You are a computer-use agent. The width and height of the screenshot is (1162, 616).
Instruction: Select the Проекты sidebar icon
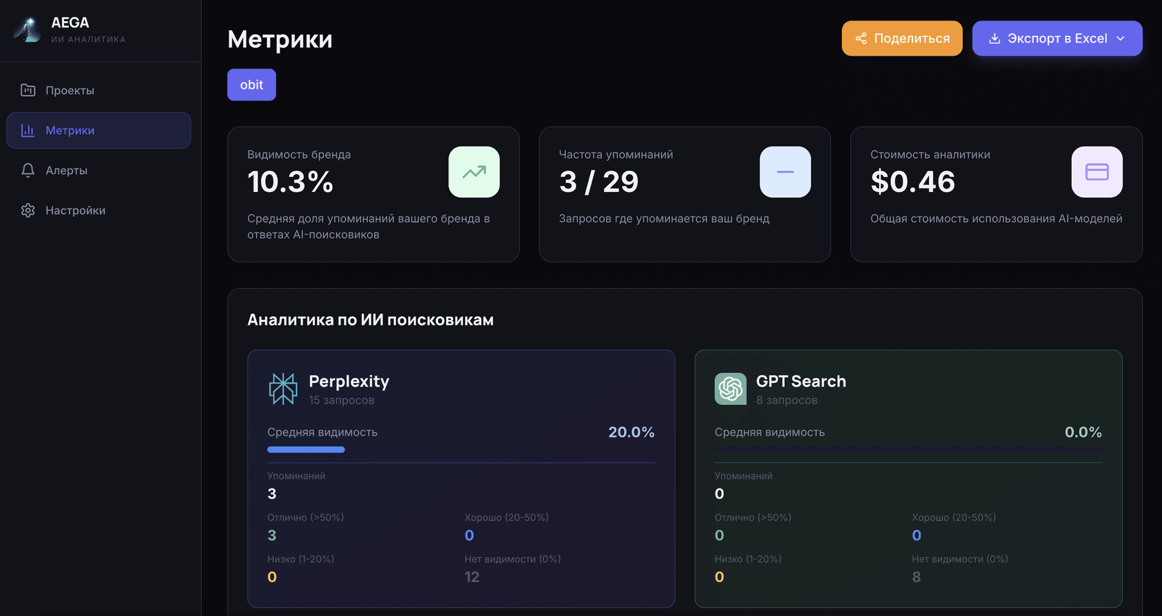tap(28, 90)
